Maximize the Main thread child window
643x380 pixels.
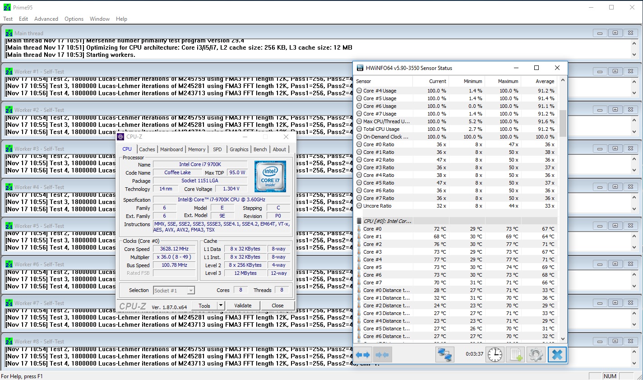click(615, 33)
